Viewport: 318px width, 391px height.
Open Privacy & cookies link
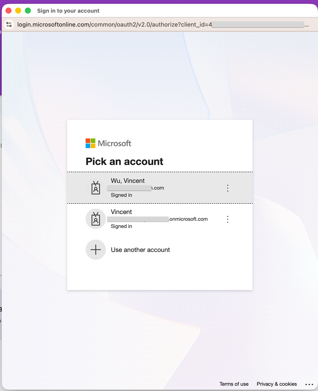277,384
